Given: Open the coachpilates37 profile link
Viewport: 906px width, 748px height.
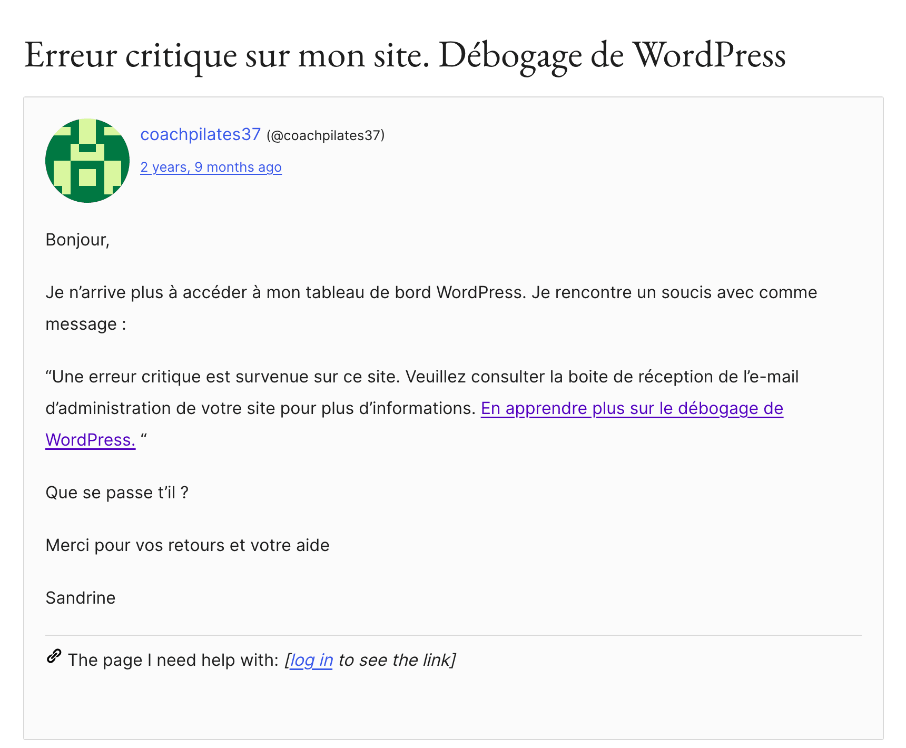Looking at the screenshot, I should point(200,135).
